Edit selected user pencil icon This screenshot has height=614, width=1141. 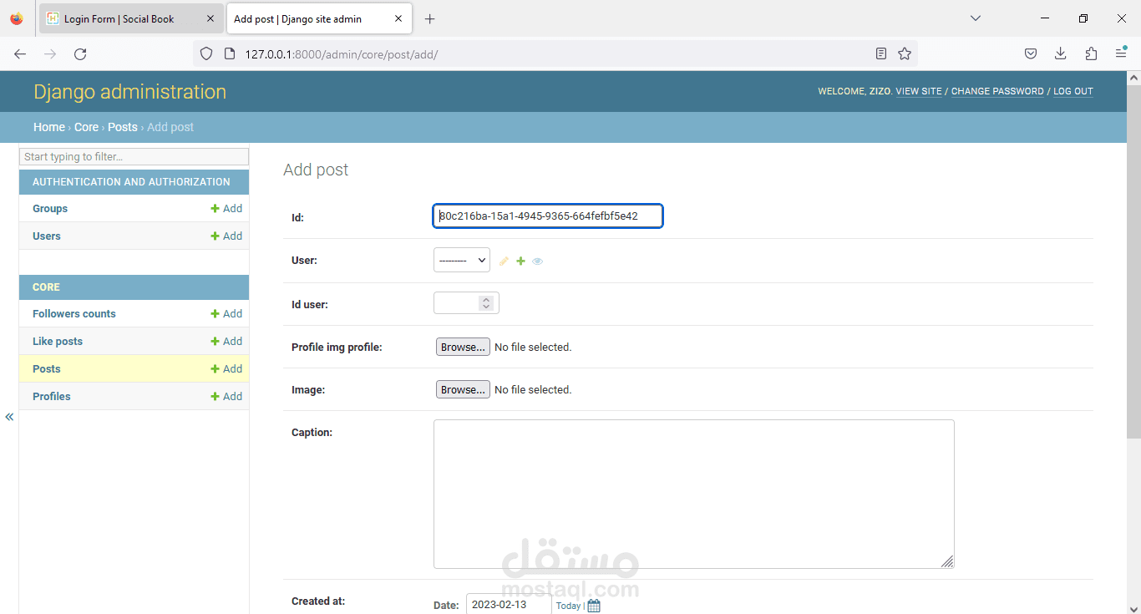504,261
